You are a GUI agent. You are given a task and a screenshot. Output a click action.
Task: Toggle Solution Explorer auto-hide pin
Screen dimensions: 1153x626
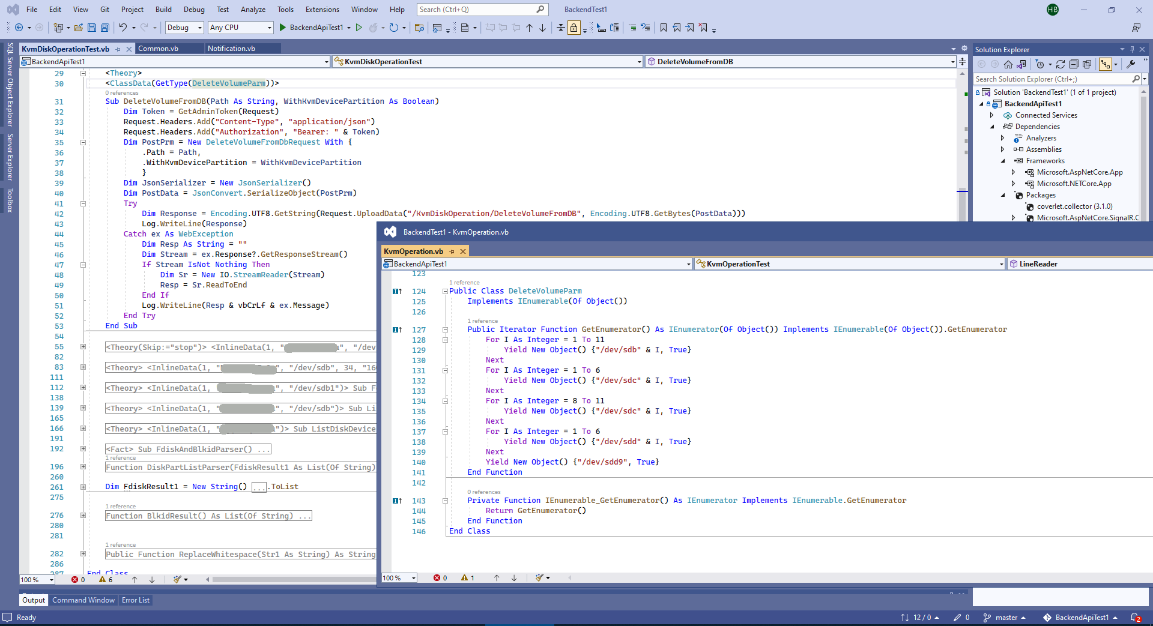pos(1132,49)
